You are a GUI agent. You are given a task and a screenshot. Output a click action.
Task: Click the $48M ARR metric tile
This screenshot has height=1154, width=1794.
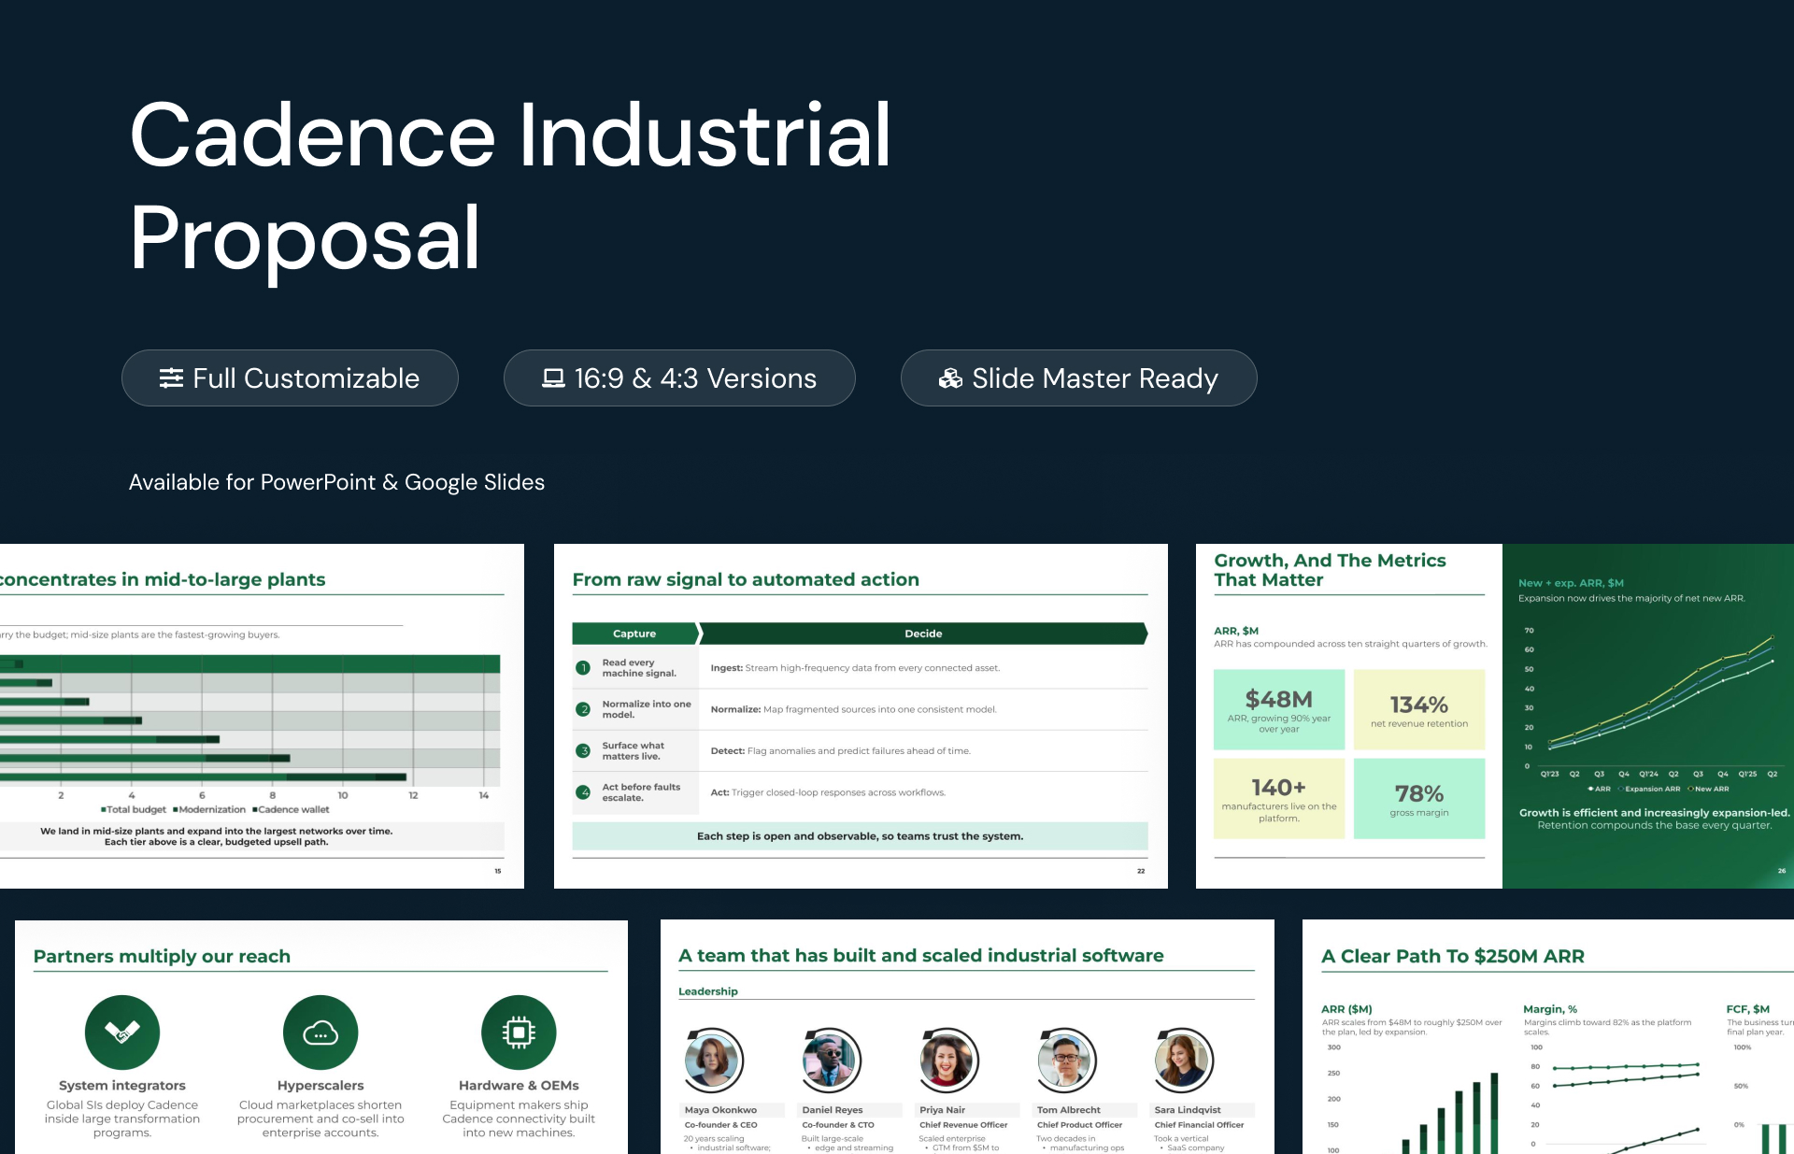[1279, 709]
